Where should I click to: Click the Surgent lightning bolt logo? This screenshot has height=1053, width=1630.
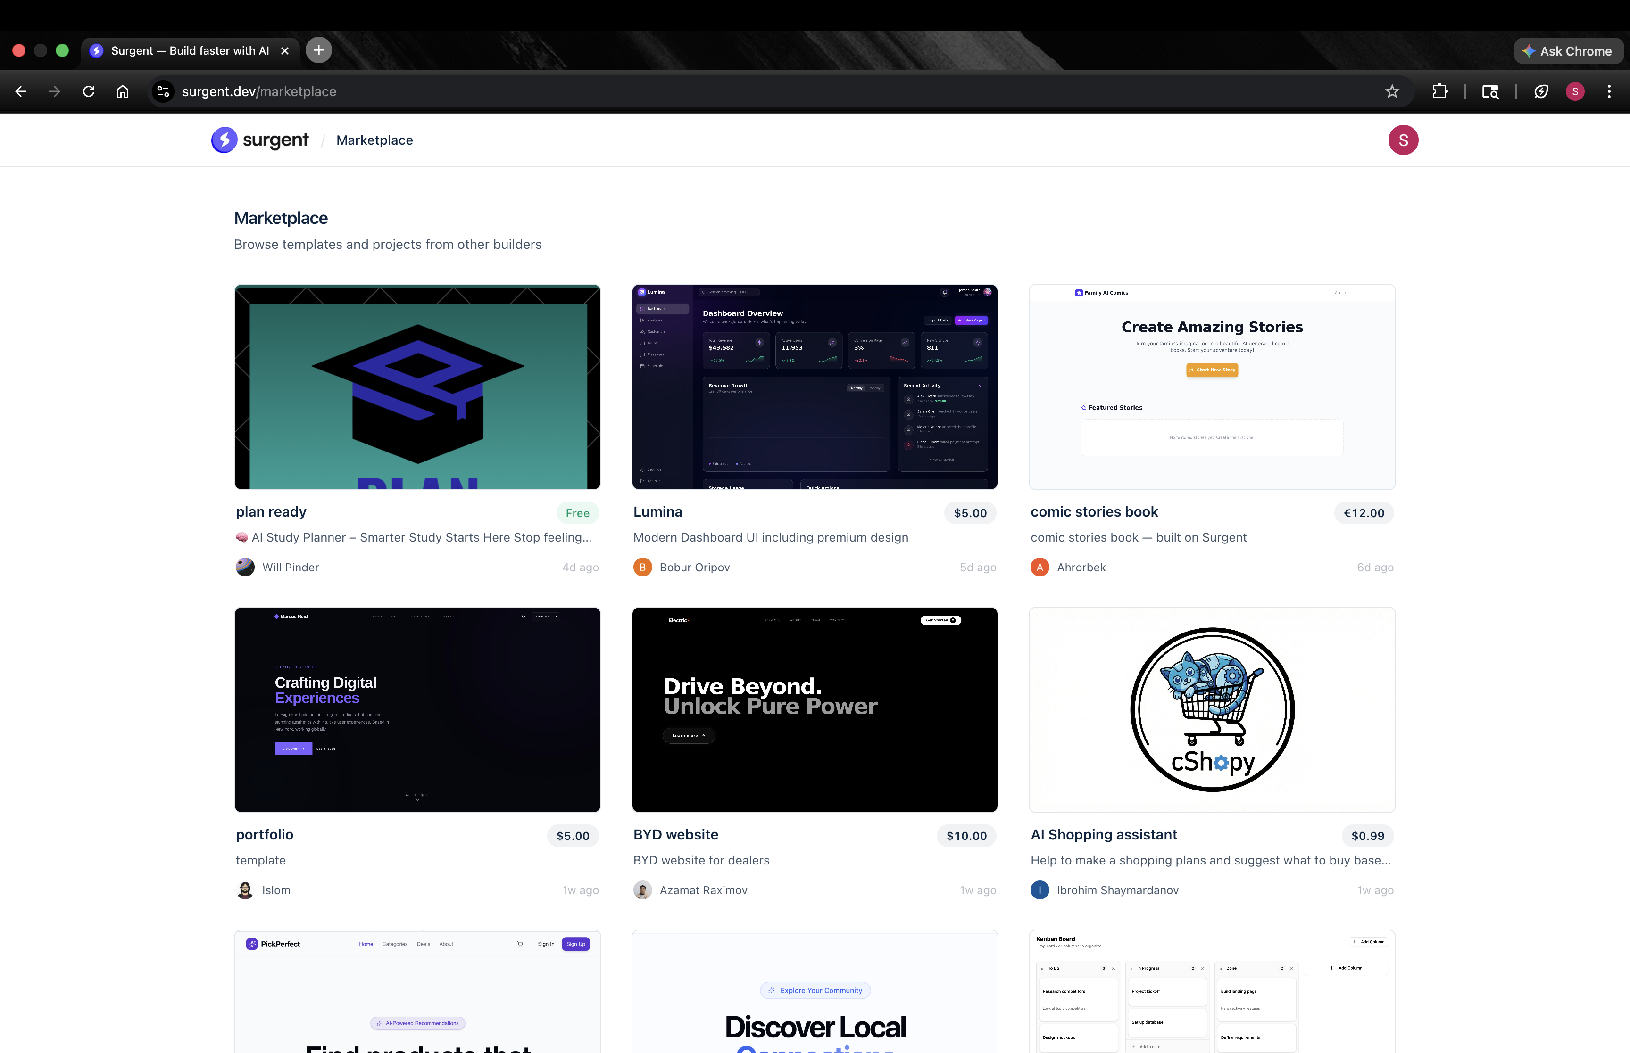coord(225,140)
